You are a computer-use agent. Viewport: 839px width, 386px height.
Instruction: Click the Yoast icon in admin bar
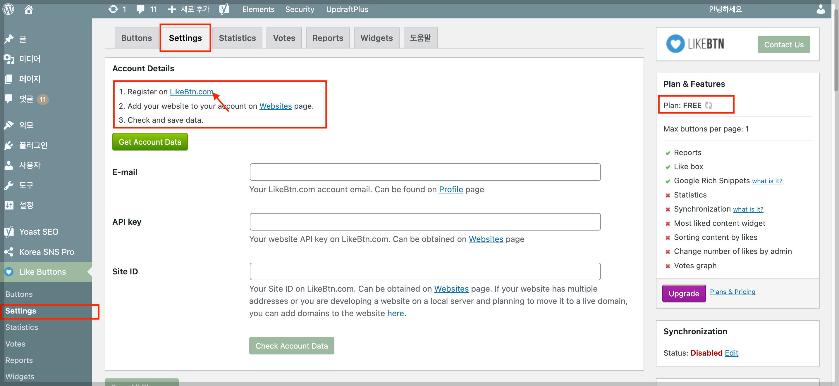click(224, 9)
